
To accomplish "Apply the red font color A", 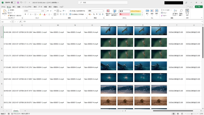I will point(44,14).
